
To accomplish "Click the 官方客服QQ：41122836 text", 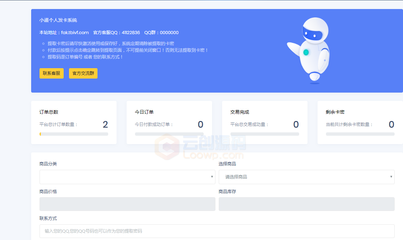I will [x=117, y=32].
